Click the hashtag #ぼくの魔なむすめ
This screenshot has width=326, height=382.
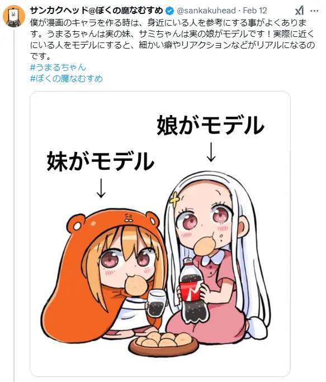click(67, 78)
